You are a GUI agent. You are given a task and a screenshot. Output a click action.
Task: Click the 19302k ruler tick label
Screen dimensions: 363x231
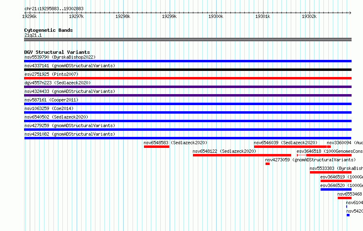click(x=309, y=16)
